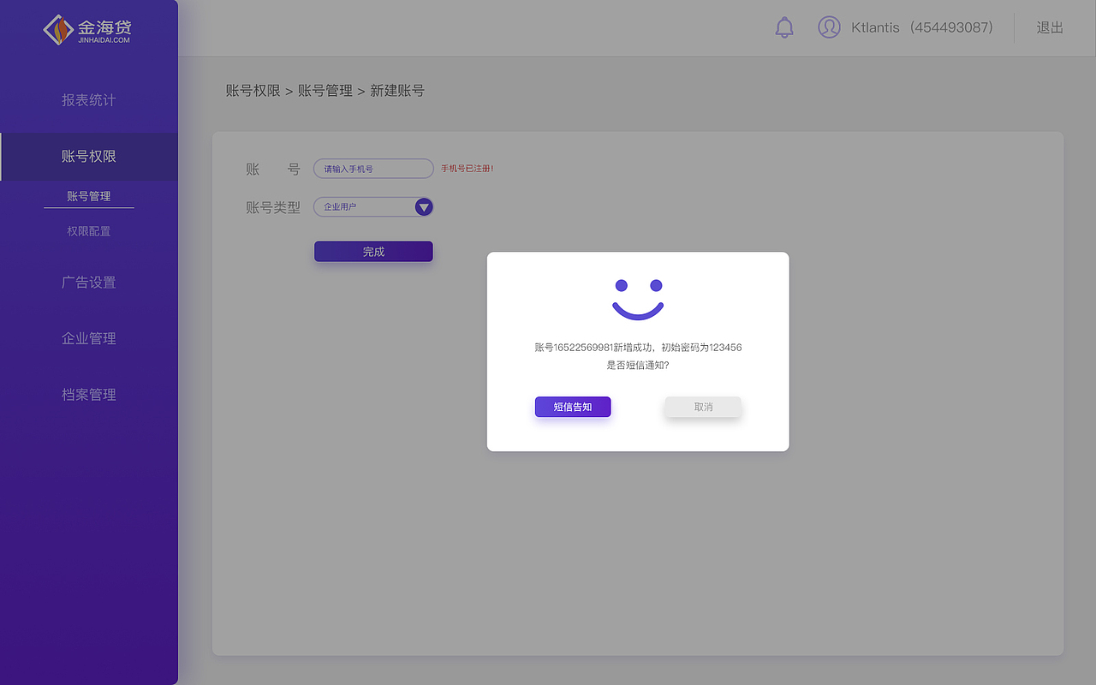Click the 账号权限 breadcrumb link
The width and height of the screenshot is (1096, 685).
point(253,90)
